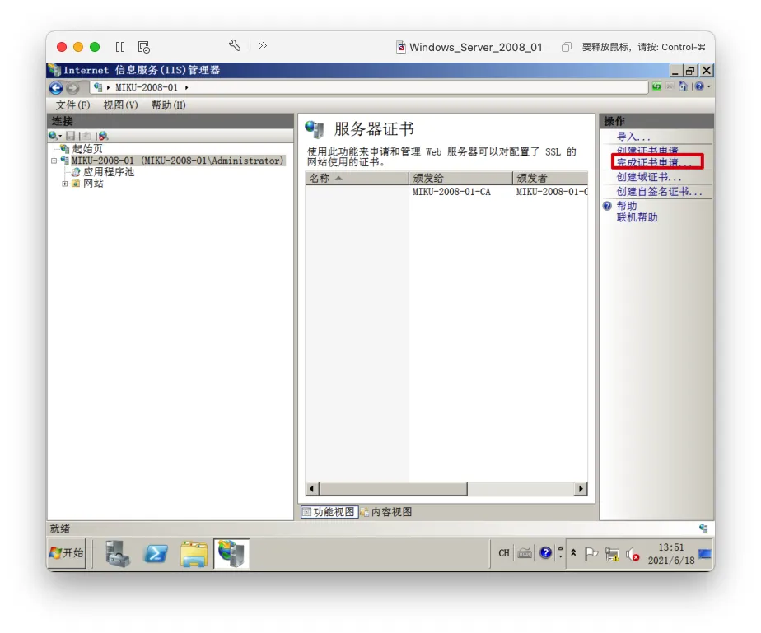
Task: Select 起始页 in the connections tree
Action: coord(87,149)
